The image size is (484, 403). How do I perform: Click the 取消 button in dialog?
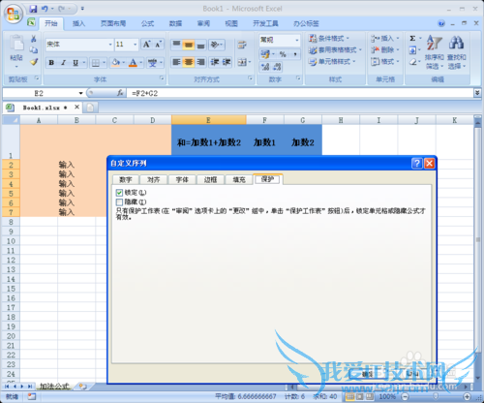tap(412, 374)
